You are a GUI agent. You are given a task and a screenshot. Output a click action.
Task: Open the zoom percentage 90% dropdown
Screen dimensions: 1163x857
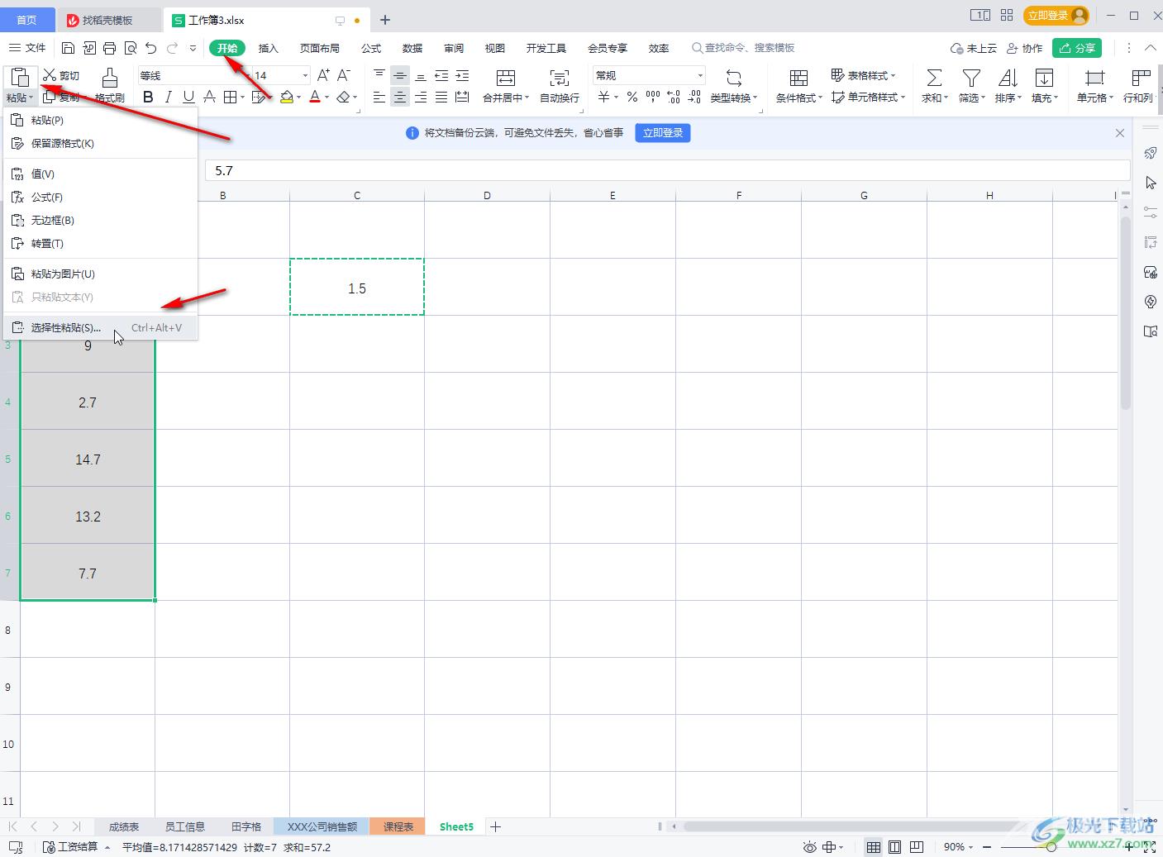coord(959,847)
